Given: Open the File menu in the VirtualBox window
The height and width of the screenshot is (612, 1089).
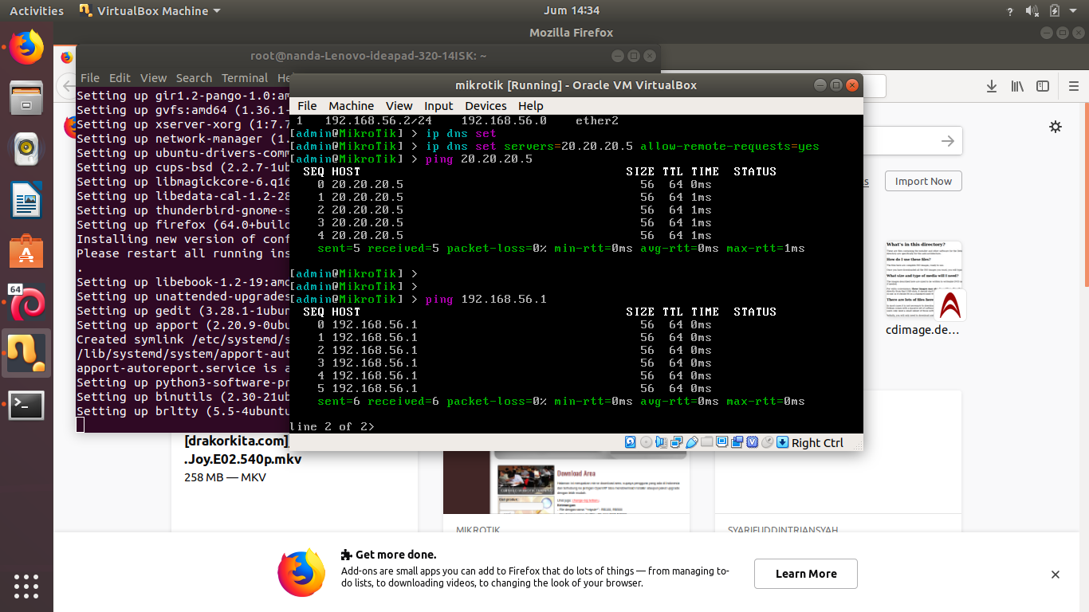Looking at the screenshot, I should pos(307,106).
